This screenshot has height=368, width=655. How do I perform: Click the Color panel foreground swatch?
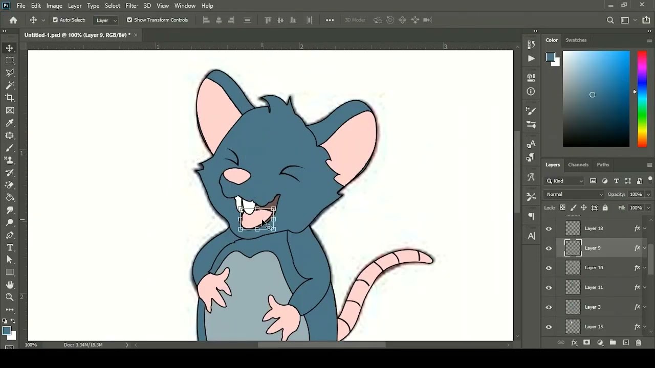pyautogui.click(x=550, y=57)
